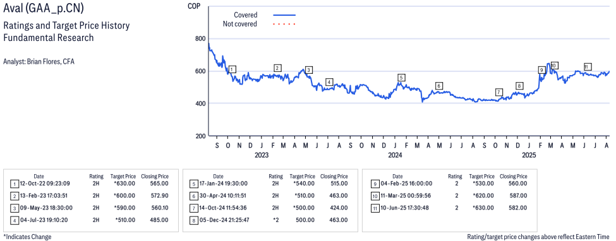Click date 11-Mar-25 00:59:56
The height and width of the screenshot is (241, 616).
(x=406, y=196)
